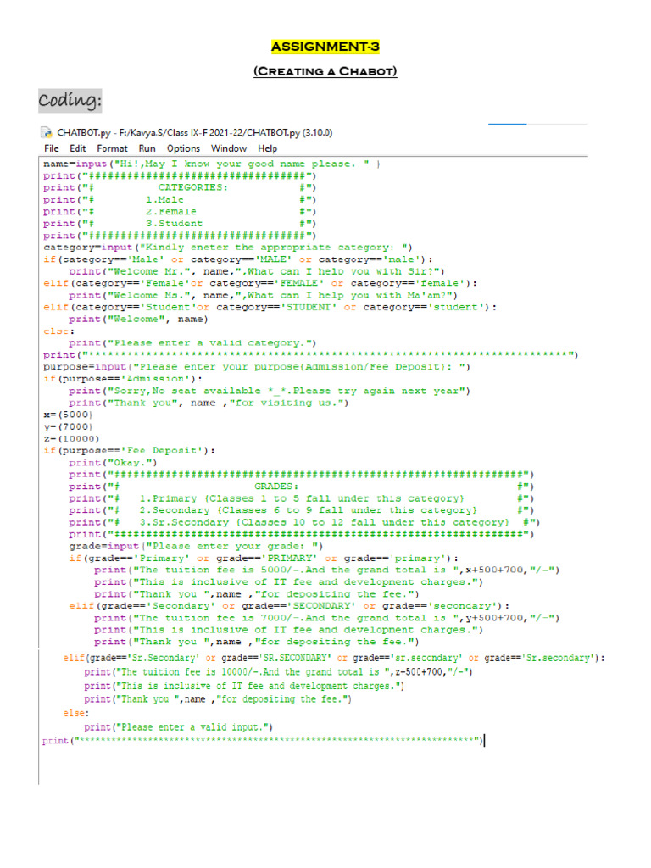The height and width of the screenshot is (868, 651).
Task: Click the Welcome Mr. print line
Action: click(x=257, y=271)
